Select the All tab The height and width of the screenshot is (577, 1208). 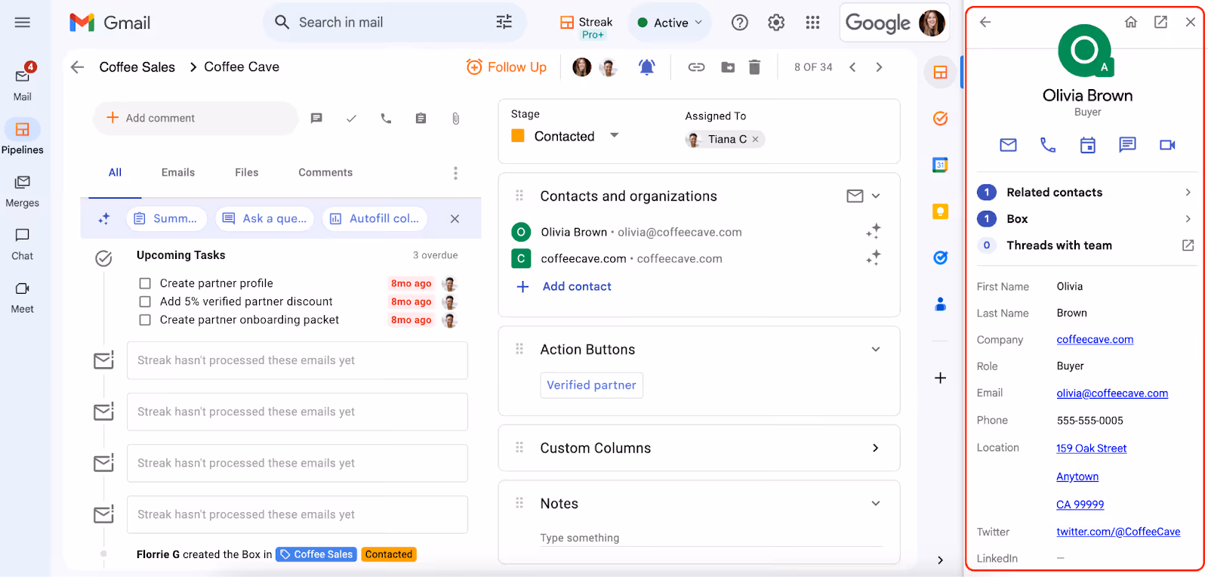click(115, 173)
